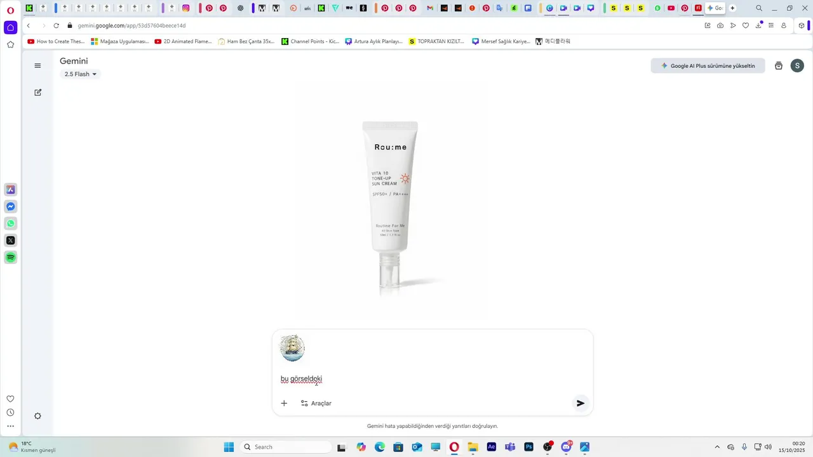Open Microsoft Teams from the taskbar

[x=510, y=447]
